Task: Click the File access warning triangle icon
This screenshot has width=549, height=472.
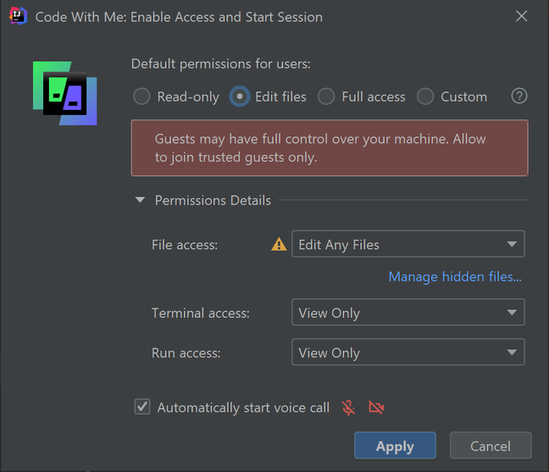Action: 279,244
